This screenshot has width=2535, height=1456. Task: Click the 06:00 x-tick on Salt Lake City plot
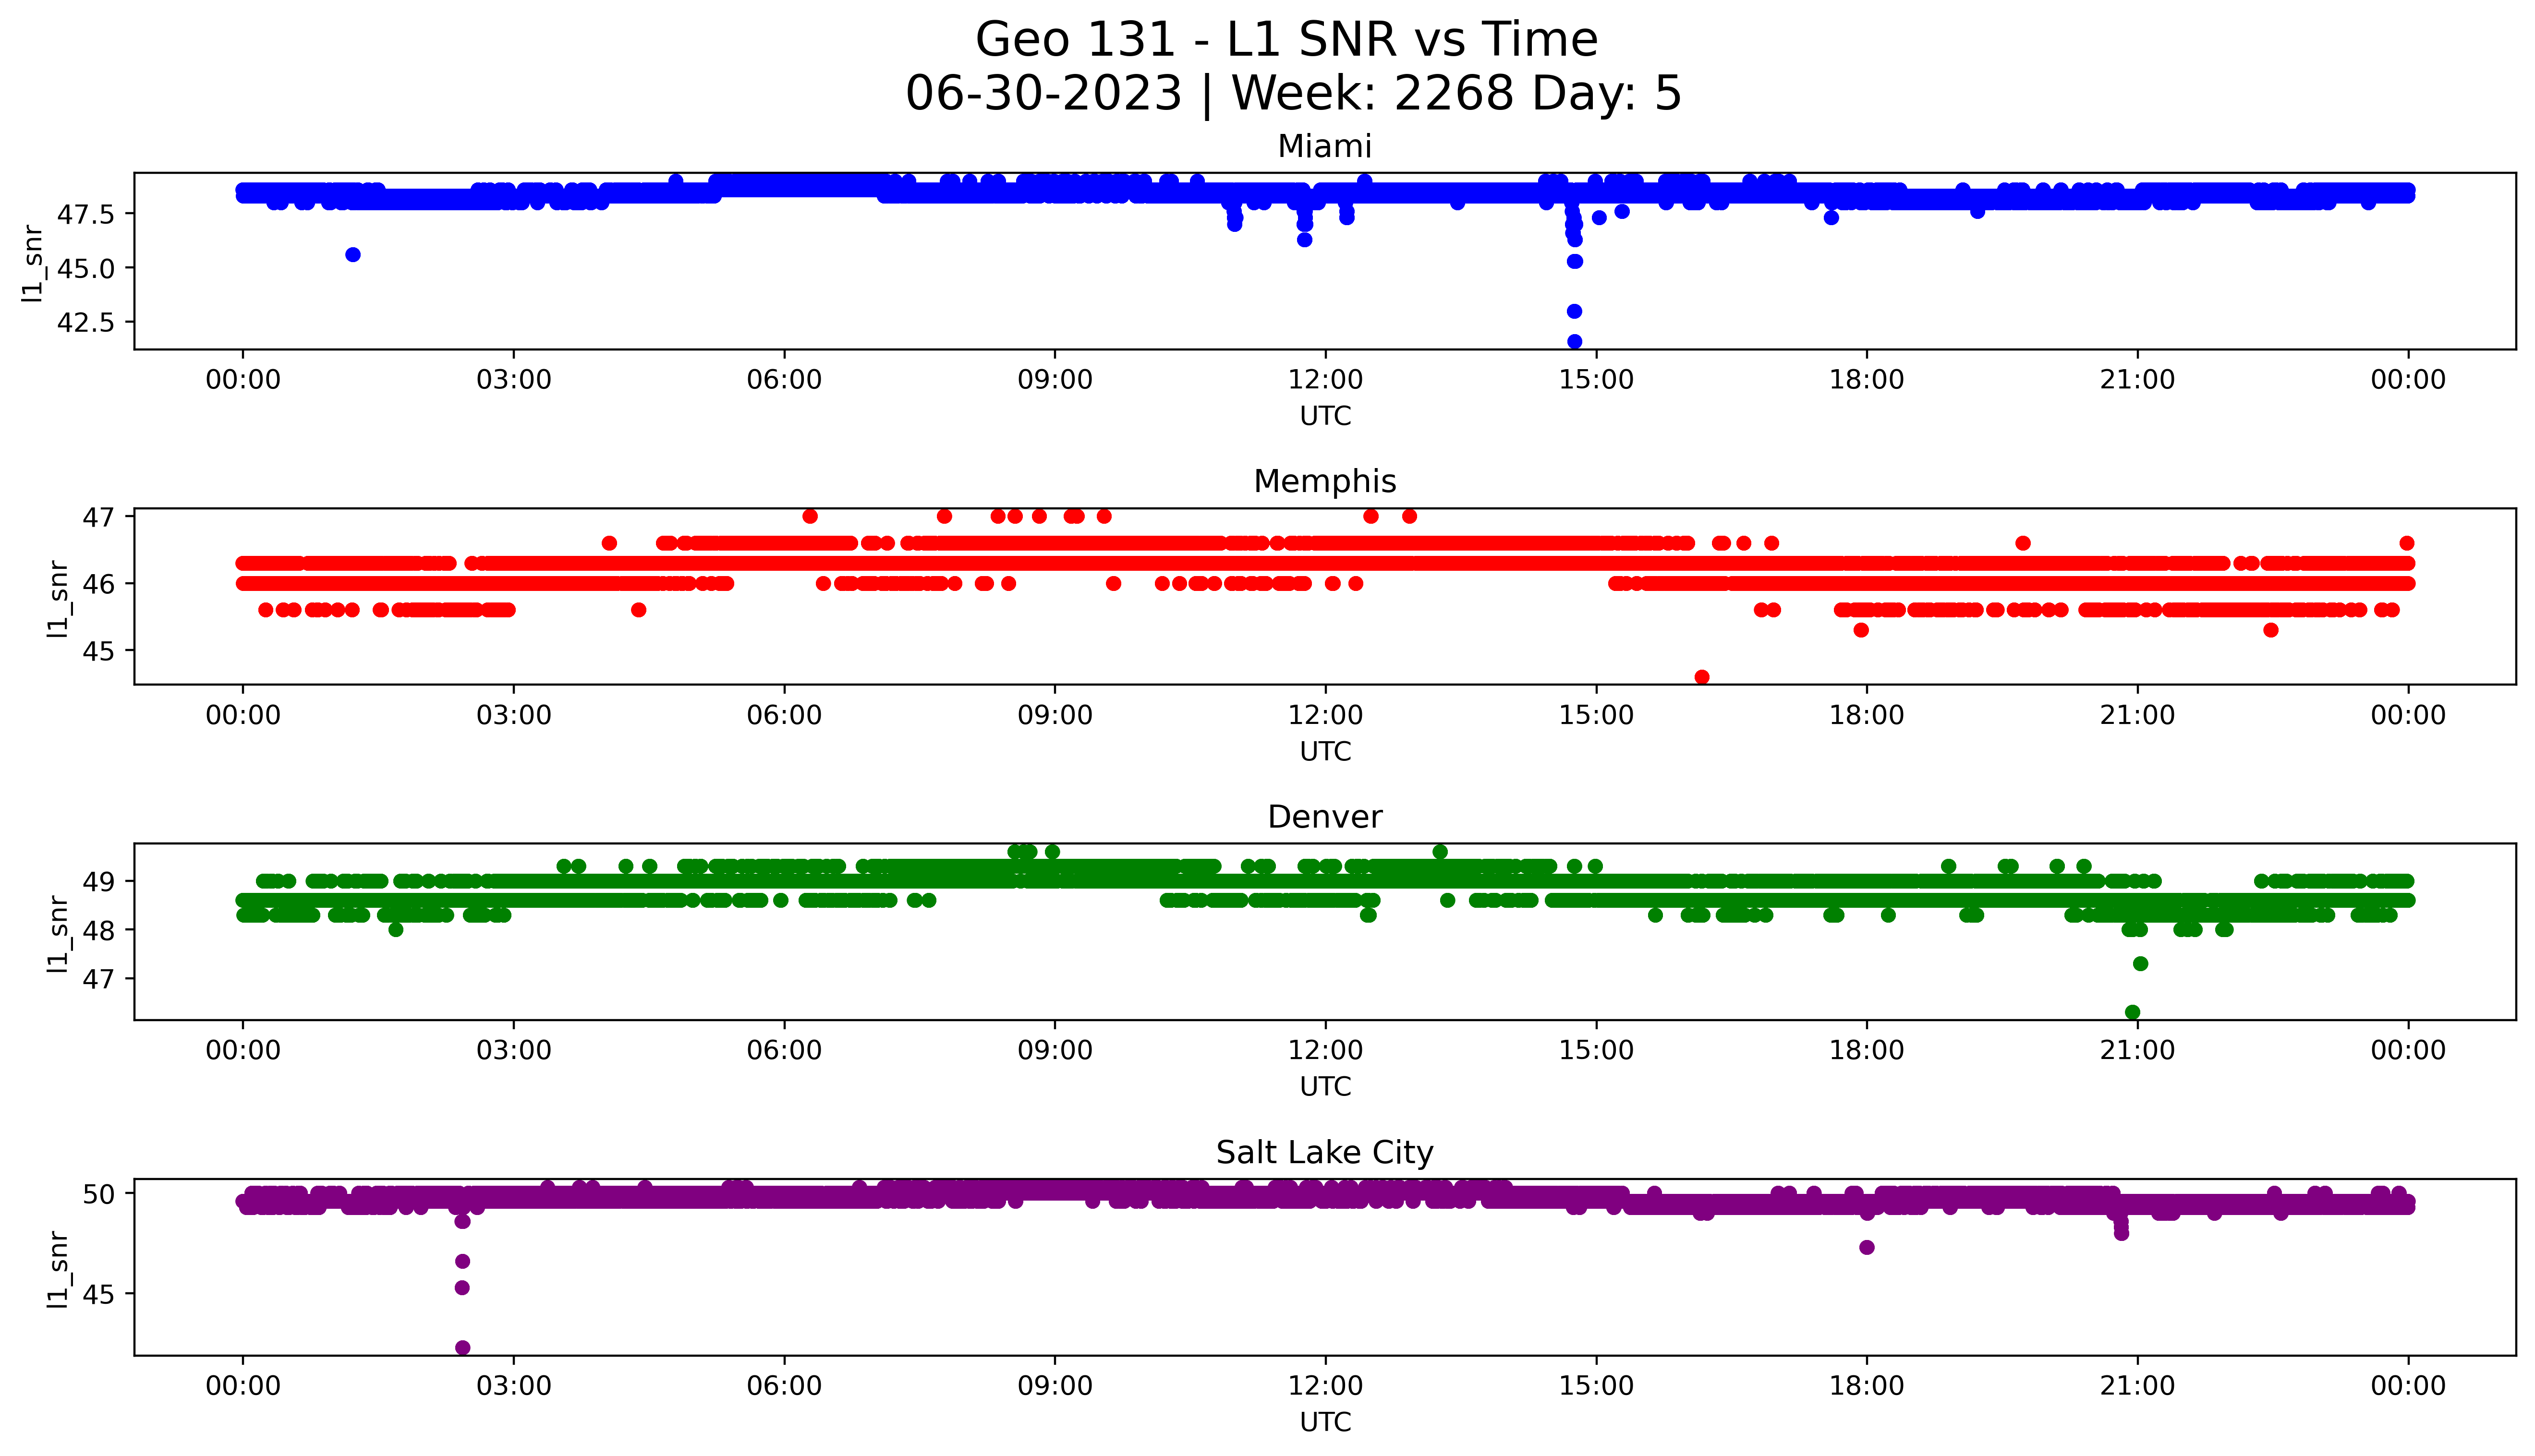click(x=784, y=1386)
